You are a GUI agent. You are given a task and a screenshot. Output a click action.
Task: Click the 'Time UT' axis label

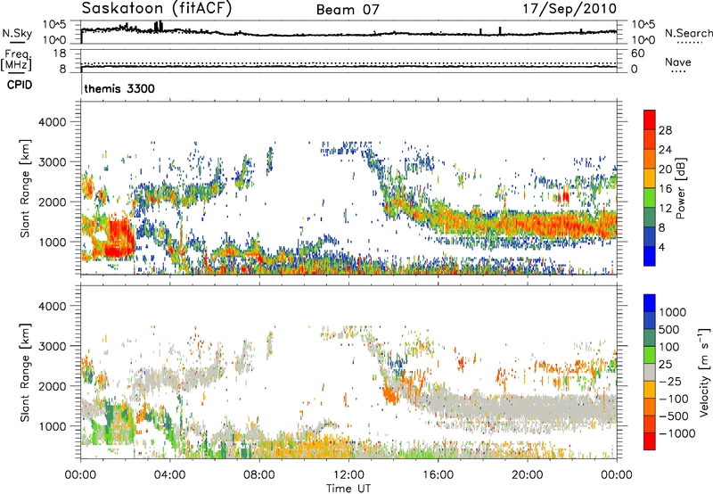click(348, 488)
